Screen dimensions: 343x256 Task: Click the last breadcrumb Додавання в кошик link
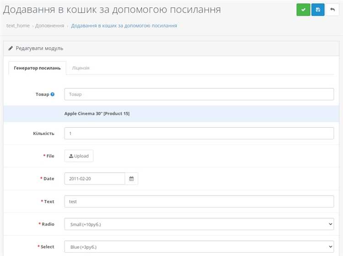(124, 26)
